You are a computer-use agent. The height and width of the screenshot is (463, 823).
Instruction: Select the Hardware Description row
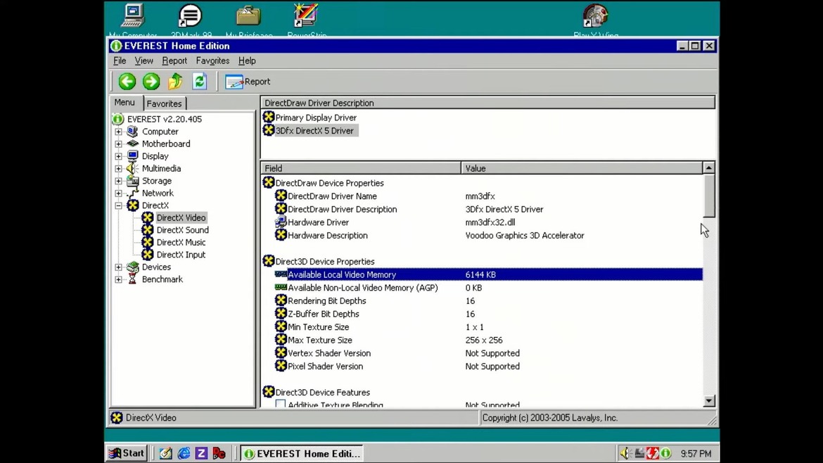(x=482, y=236)
